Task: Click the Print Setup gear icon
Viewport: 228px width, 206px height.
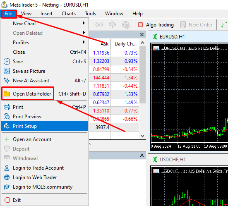Action: (7, 126)
